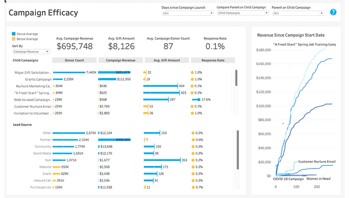Click the Response Rate 0.1% summary value
This screenshot has height=198, width=349.
215,46
